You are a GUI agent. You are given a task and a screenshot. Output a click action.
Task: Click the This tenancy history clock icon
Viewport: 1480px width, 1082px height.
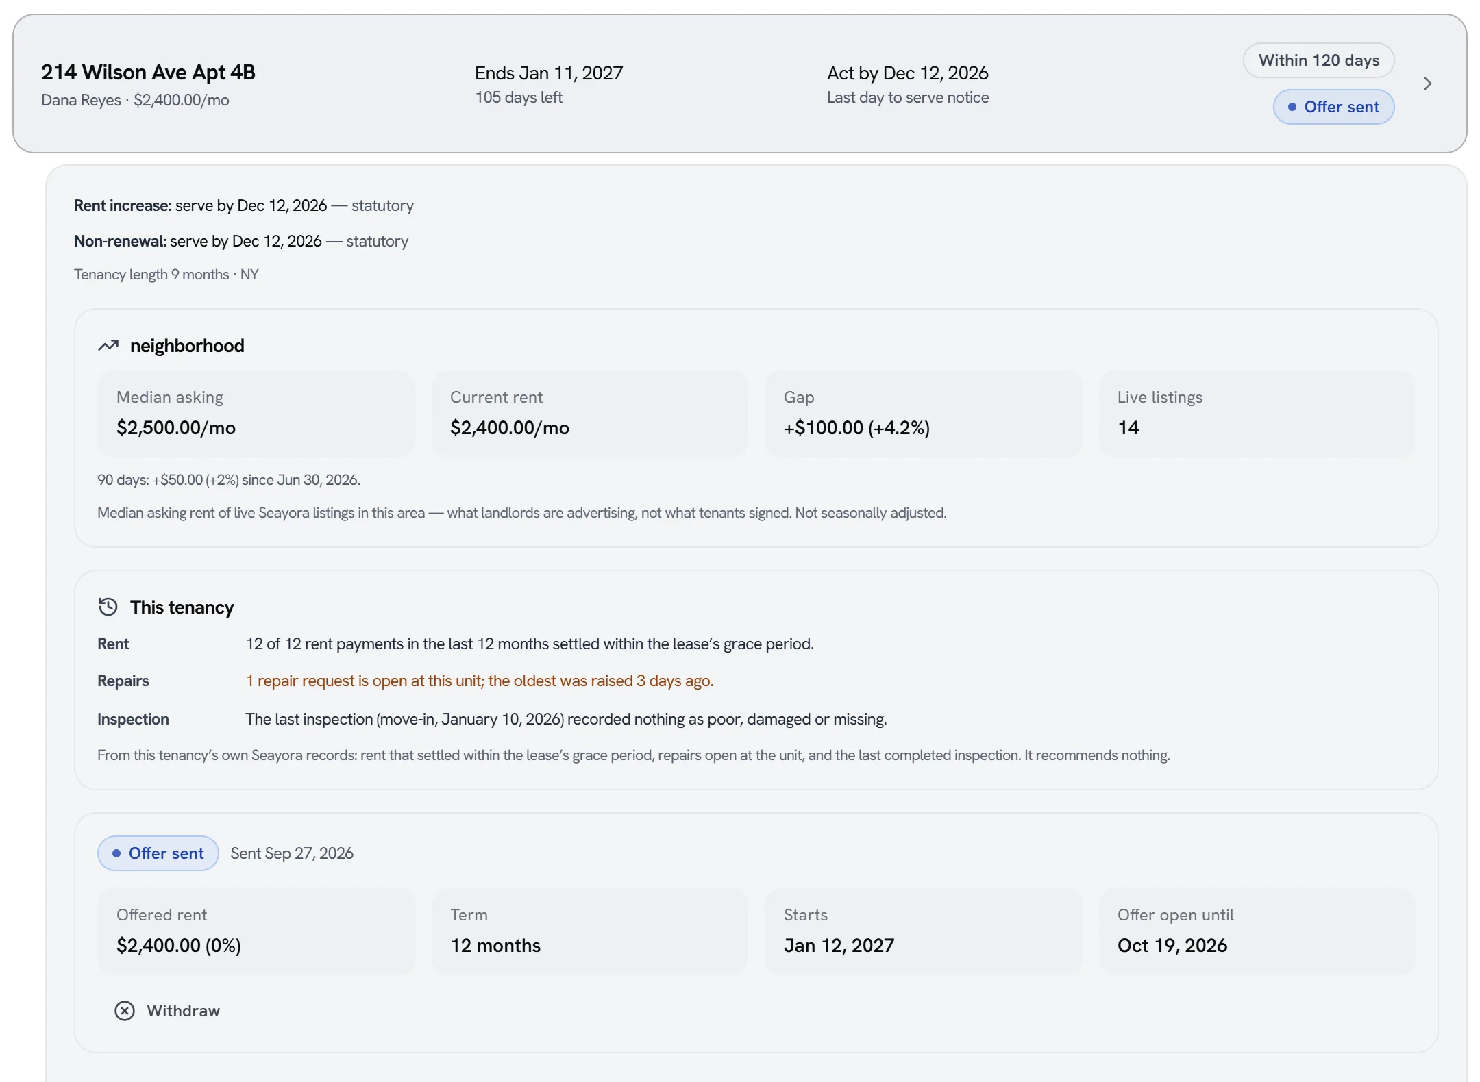[108, 607]
